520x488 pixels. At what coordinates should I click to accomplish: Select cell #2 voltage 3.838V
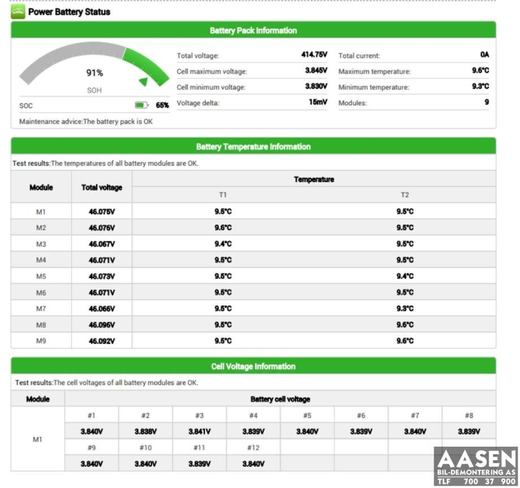(x=146, y=431)
